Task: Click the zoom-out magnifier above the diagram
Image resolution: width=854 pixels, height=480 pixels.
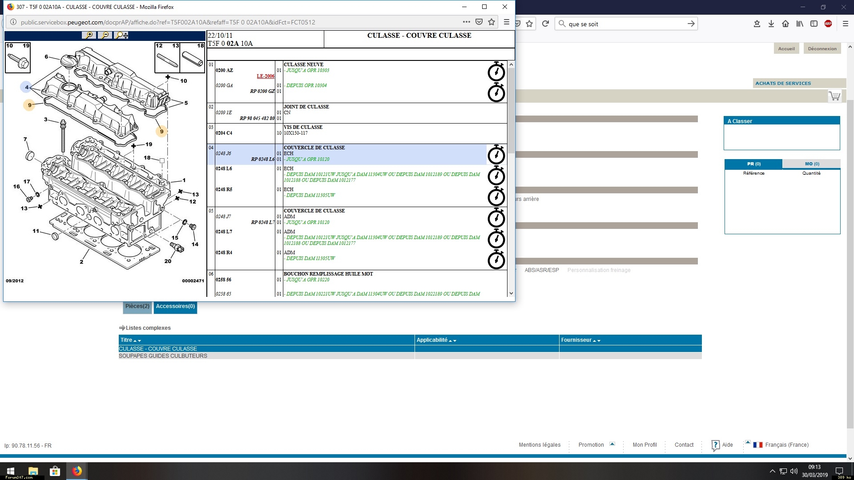Action: click(x=105, y=35)
